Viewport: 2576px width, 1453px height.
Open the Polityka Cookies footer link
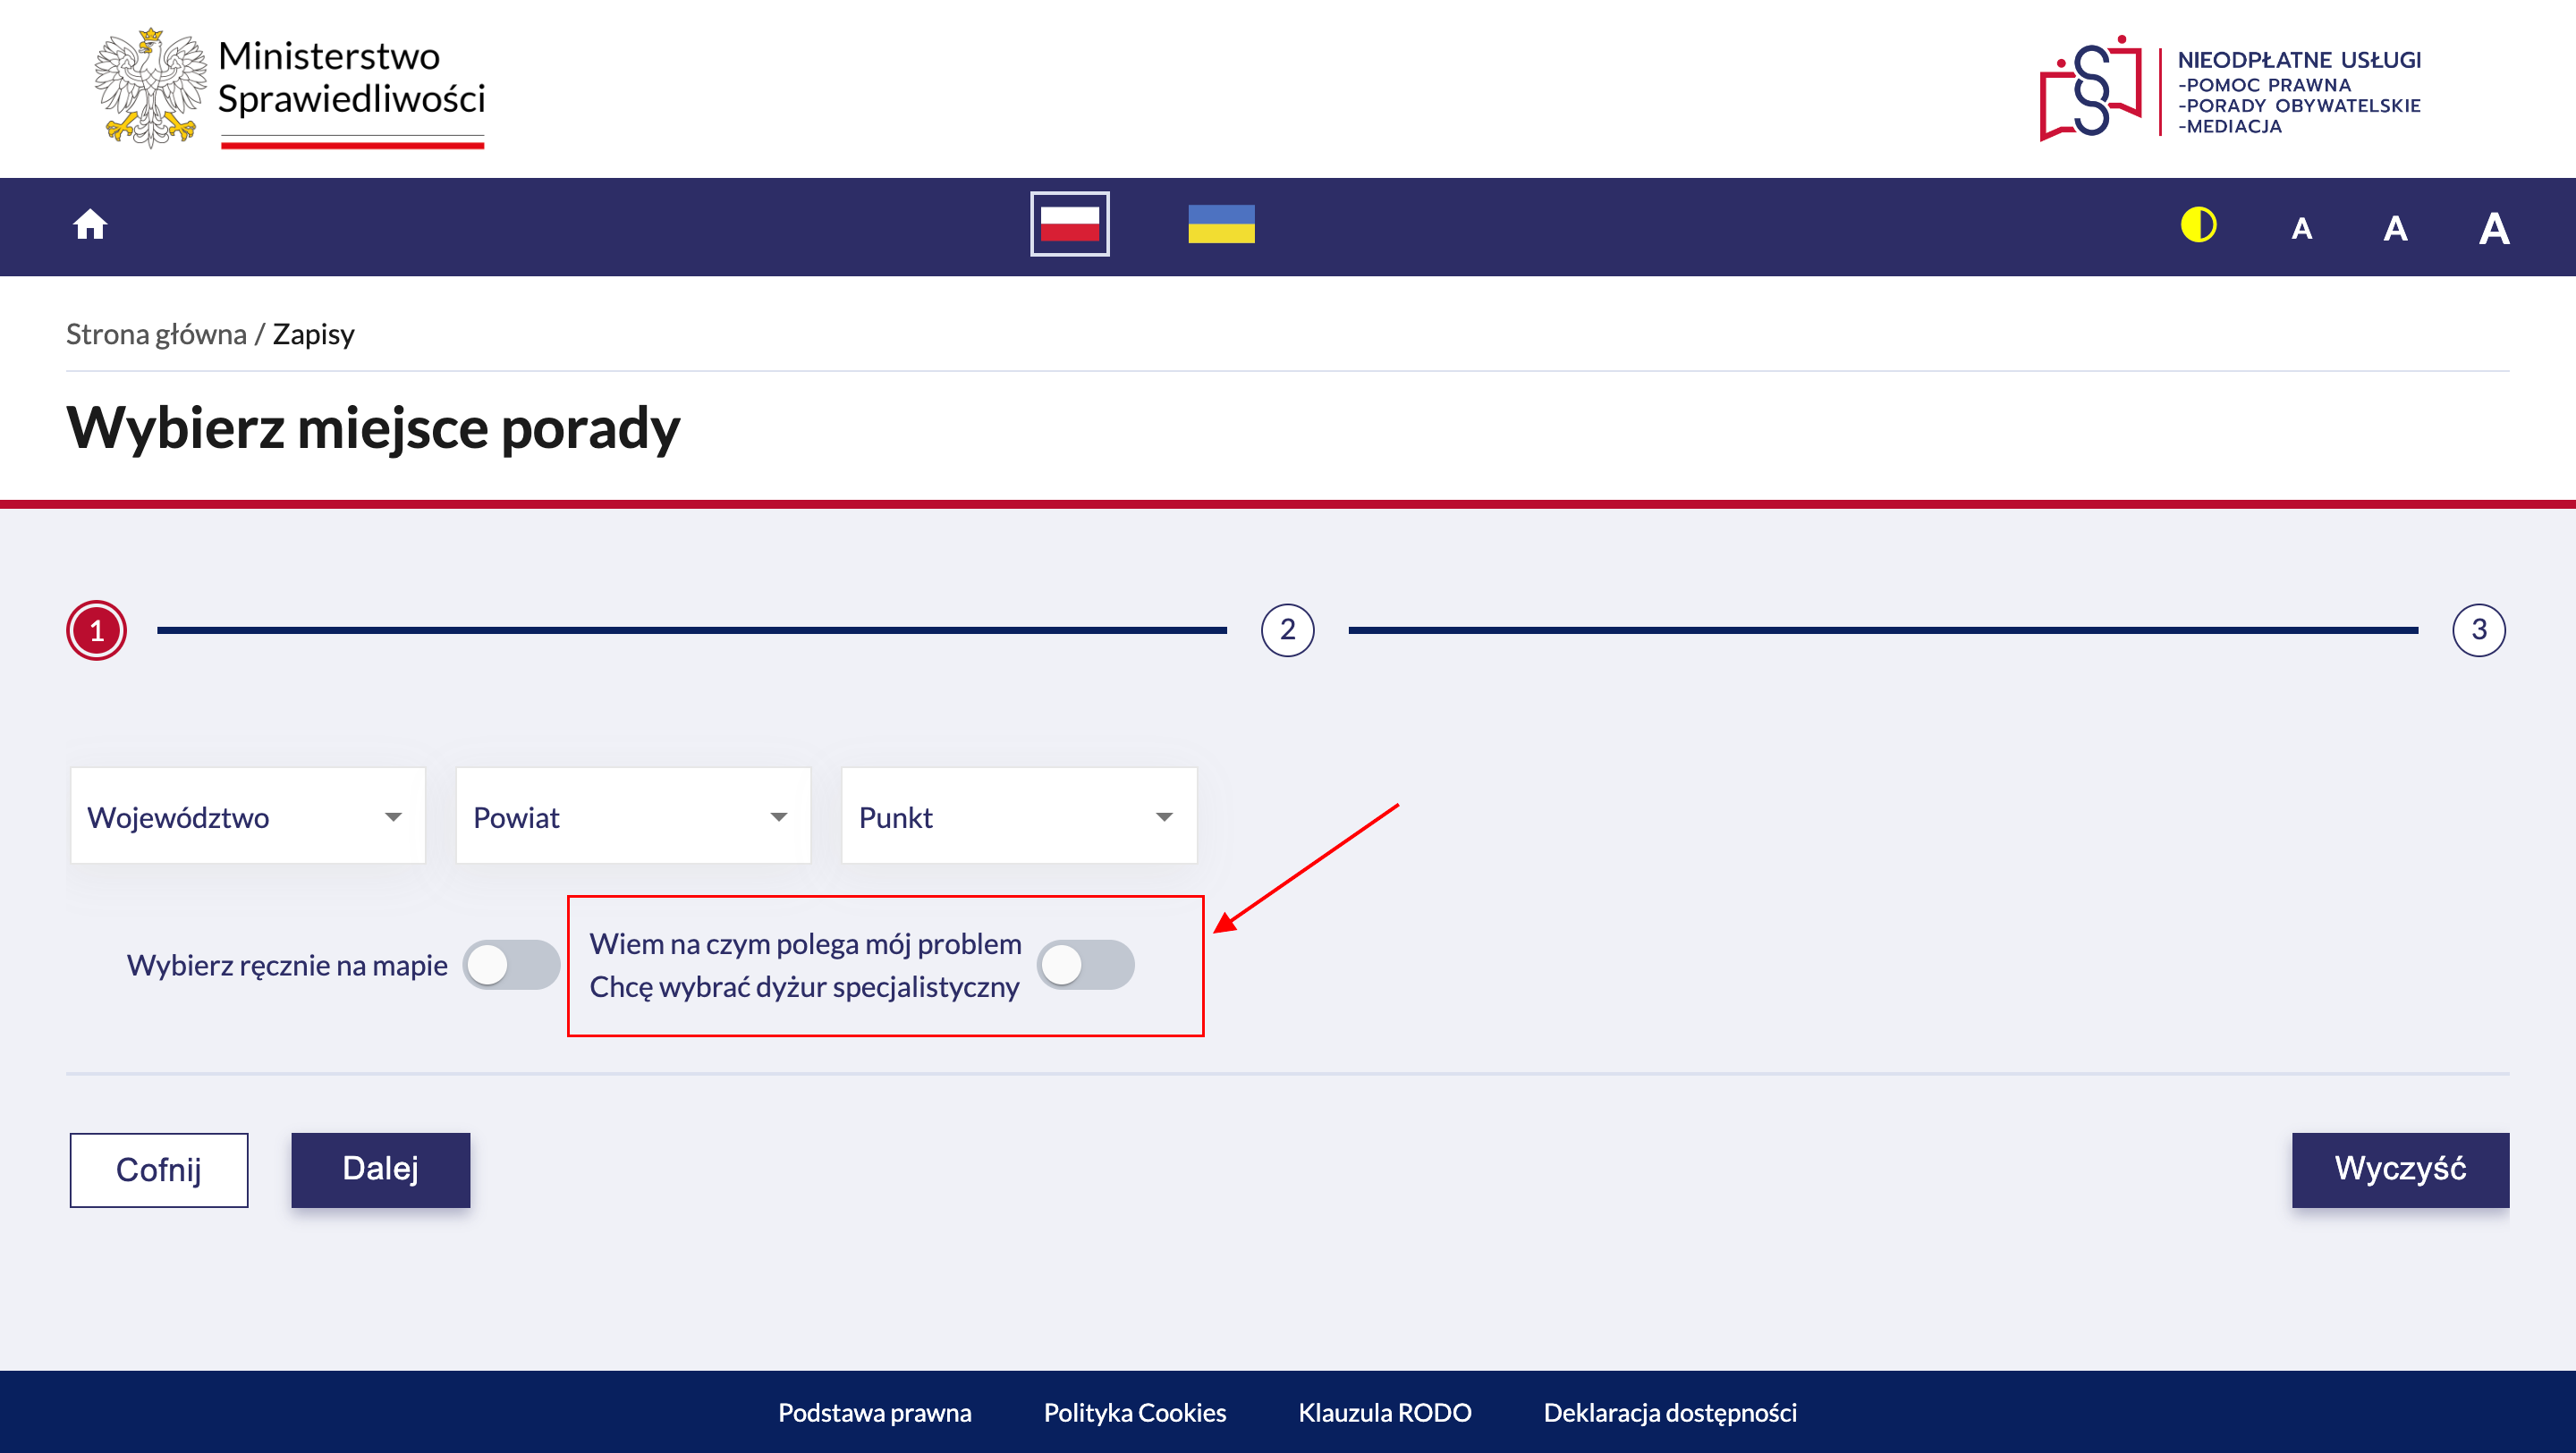click(x=1134, y=1412)
